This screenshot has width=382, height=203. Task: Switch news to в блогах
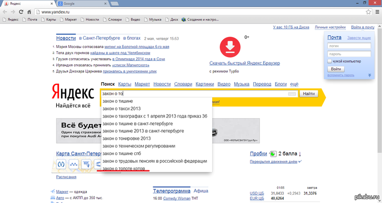coord(132,38)
